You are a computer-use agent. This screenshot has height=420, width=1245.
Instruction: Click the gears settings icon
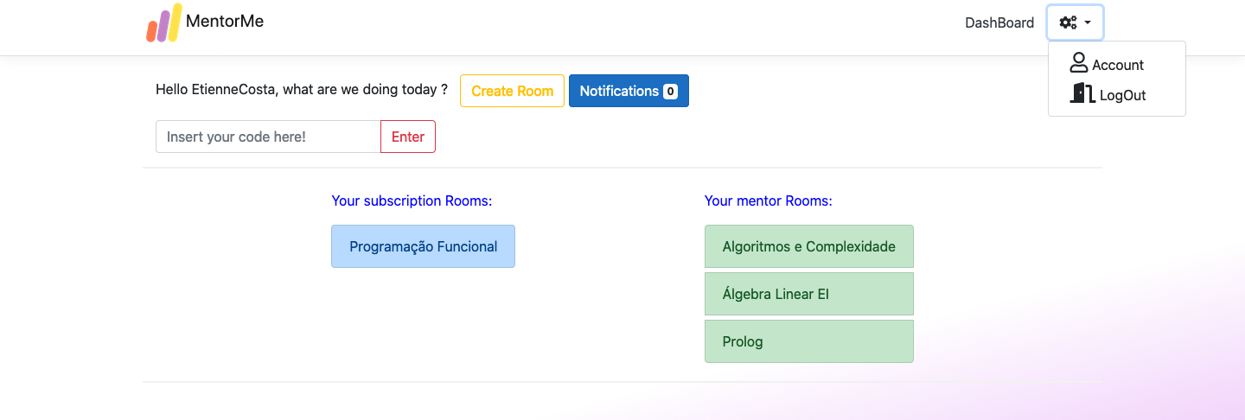tap(1068, 22)
